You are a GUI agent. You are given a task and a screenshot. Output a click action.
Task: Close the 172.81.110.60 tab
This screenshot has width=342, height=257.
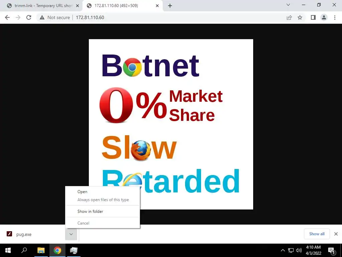click(157, 6)
